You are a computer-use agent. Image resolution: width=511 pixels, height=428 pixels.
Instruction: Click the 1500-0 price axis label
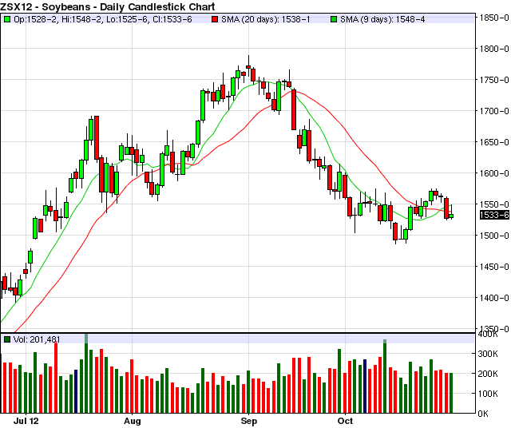tap(494, 236)
